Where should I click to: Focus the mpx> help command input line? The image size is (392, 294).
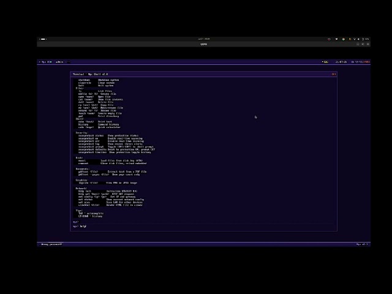tap(204, 226)
